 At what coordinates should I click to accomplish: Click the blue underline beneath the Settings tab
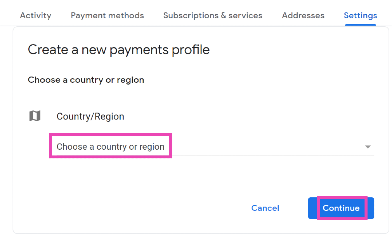pos(360,25)
